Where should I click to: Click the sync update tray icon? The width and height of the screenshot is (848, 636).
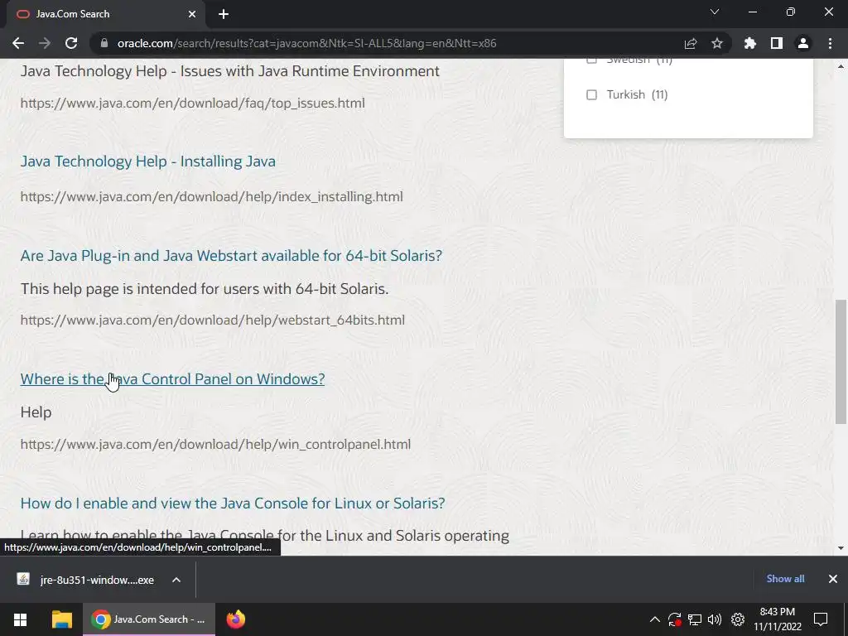[x=674, y=619]
